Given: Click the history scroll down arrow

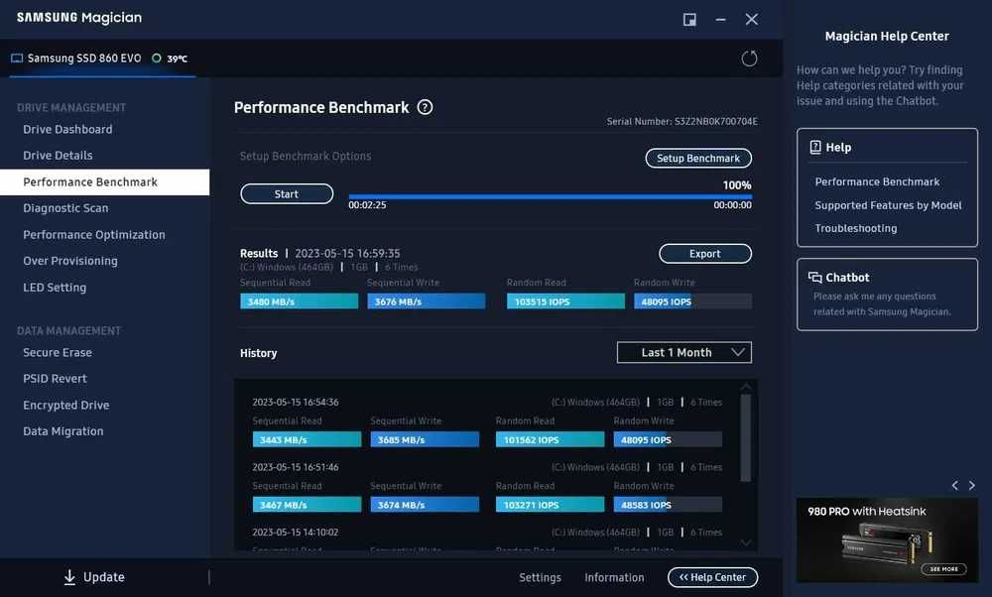Looking at the screenshot, I should [746, 542].
